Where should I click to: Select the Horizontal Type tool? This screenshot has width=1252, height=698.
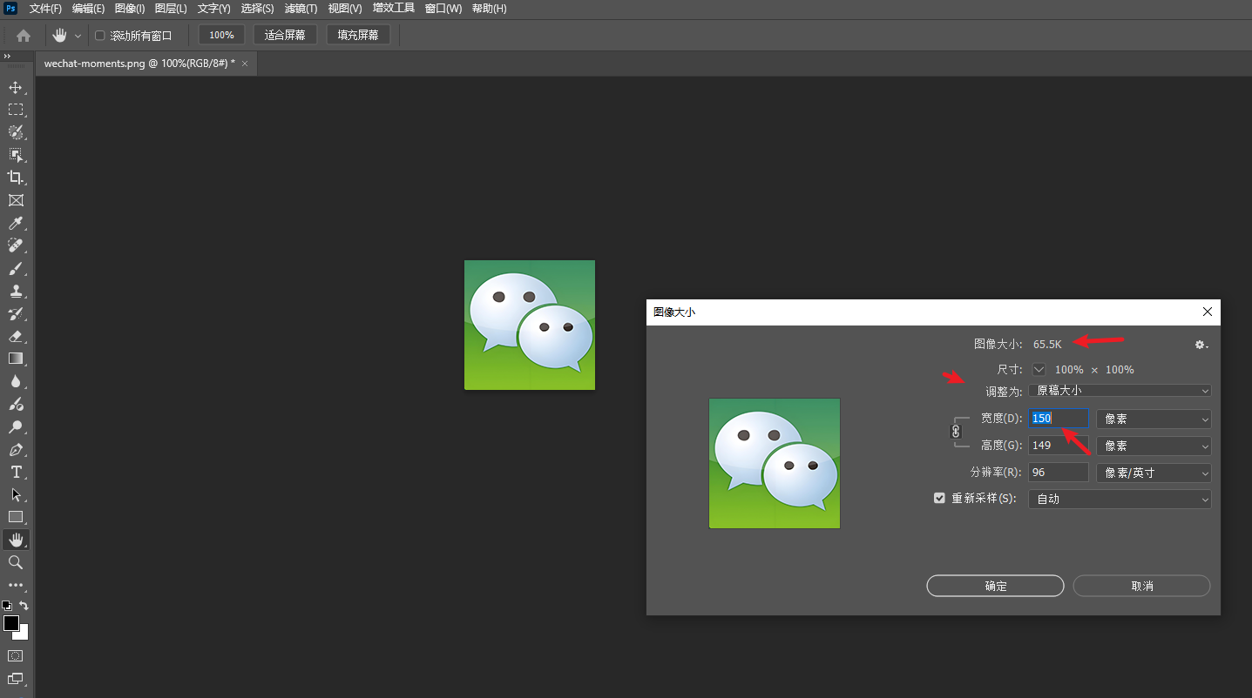[16, 472]
